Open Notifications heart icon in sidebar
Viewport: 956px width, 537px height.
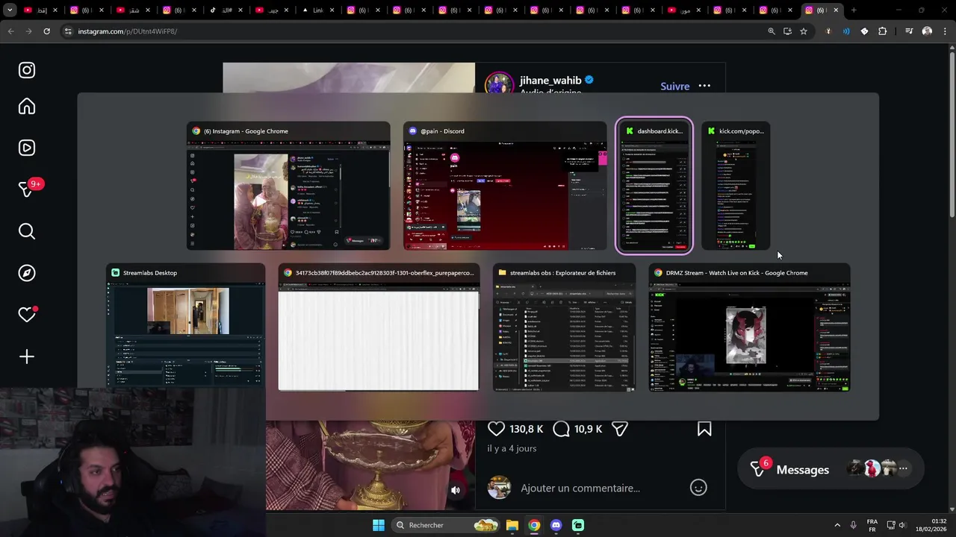pos(27,315)
